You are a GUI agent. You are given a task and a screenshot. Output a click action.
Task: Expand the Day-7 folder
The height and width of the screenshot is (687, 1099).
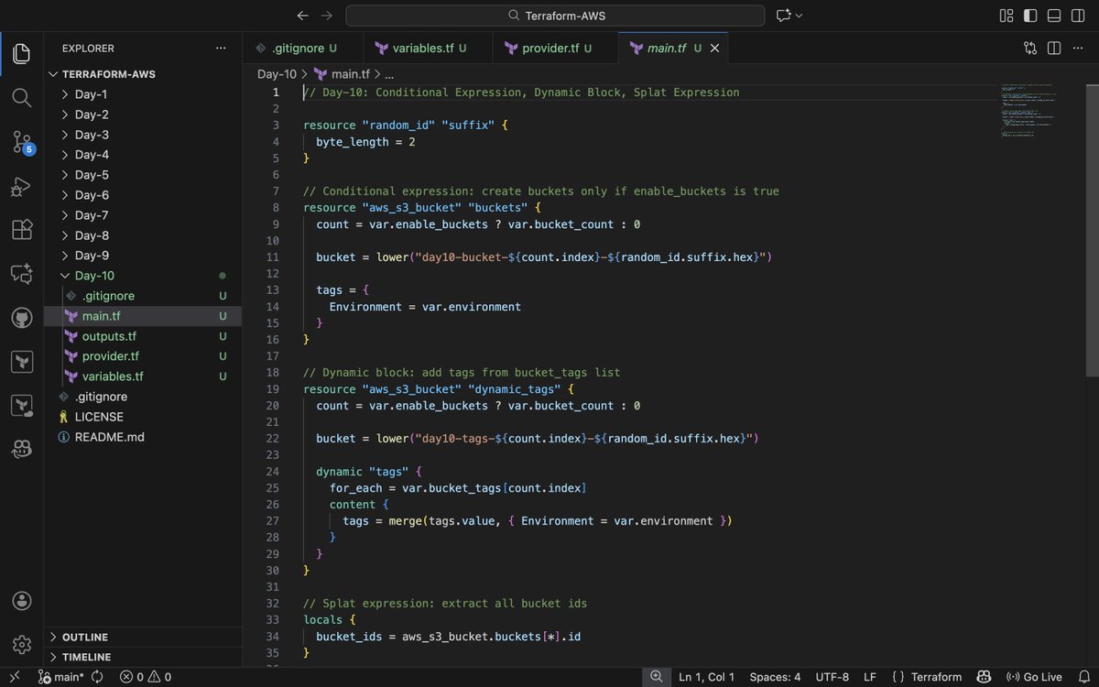(x=142, y=215)
